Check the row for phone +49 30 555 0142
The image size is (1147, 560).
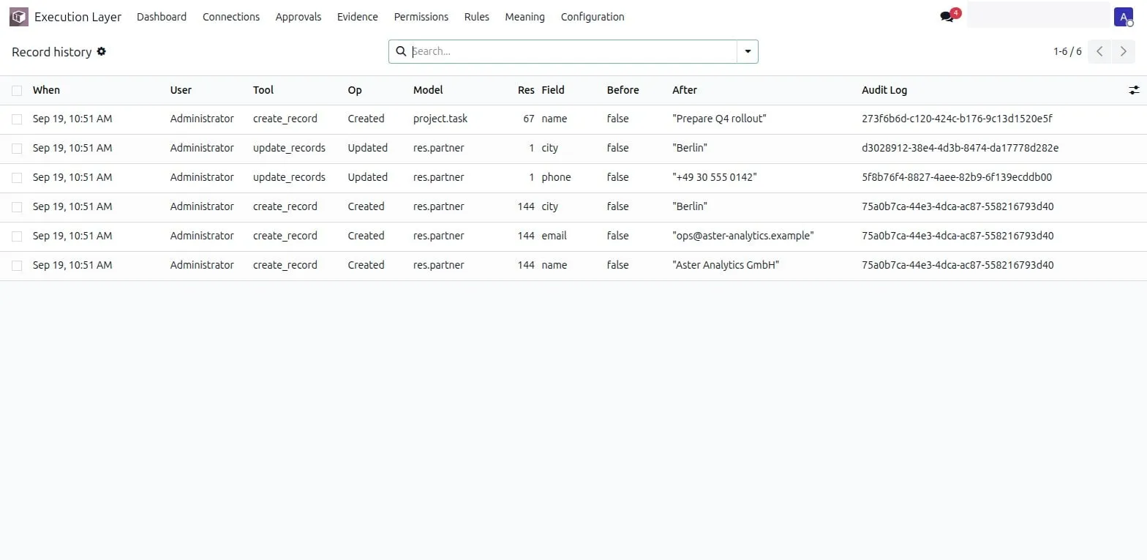point(17,177)
